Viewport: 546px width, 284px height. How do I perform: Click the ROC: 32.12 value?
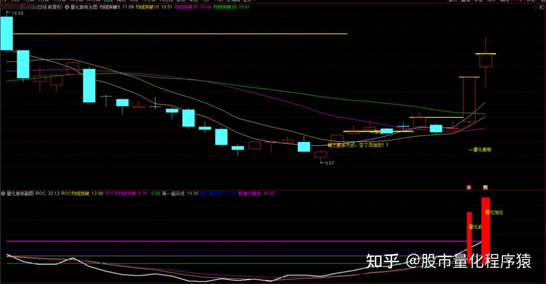pos(47,193)
